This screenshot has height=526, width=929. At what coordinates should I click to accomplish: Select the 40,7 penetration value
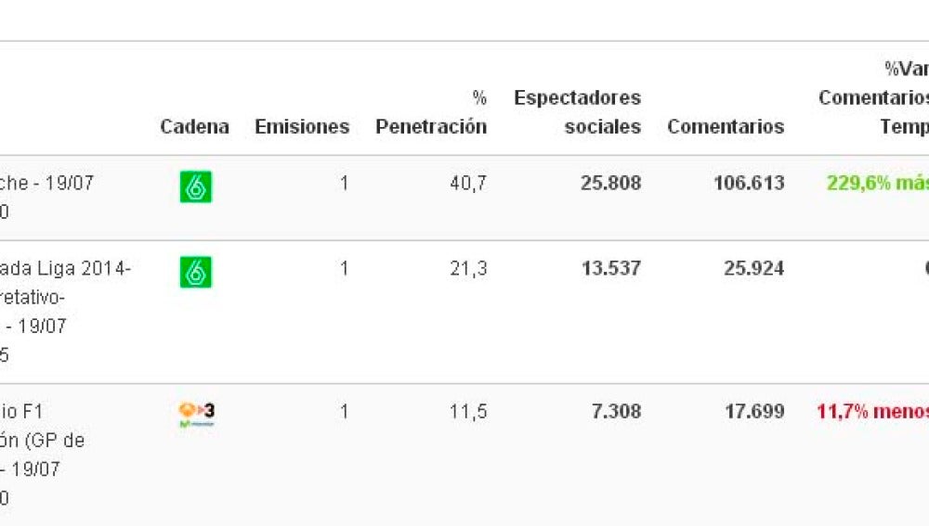(468, 184)
